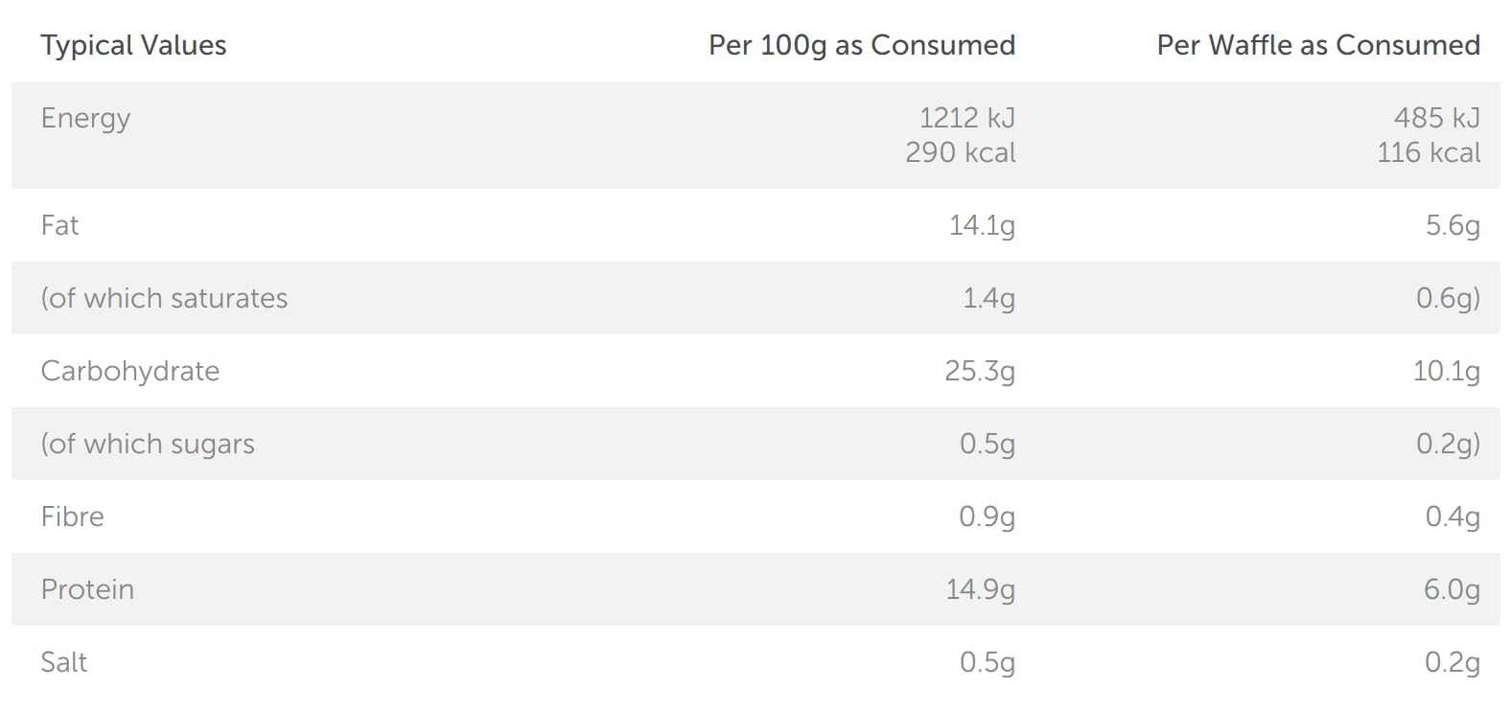
Task: Click the 485 kJ per waffle value
Action: pos(1436,118)
